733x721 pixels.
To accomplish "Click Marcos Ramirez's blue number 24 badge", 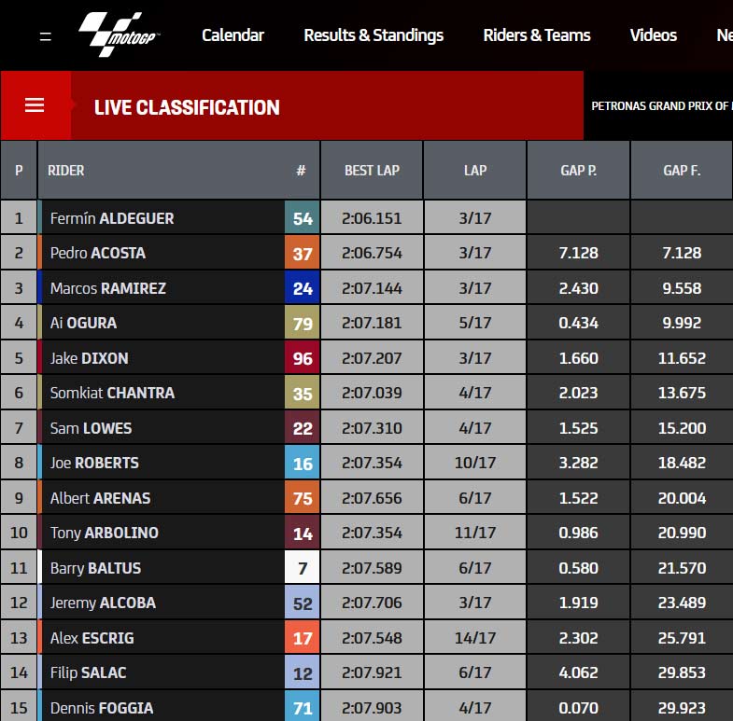I will pos(302,288).
